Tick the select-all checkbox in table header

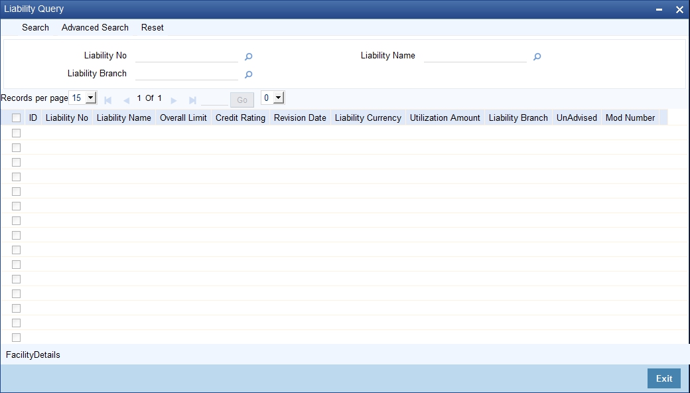tap(17, 118)
